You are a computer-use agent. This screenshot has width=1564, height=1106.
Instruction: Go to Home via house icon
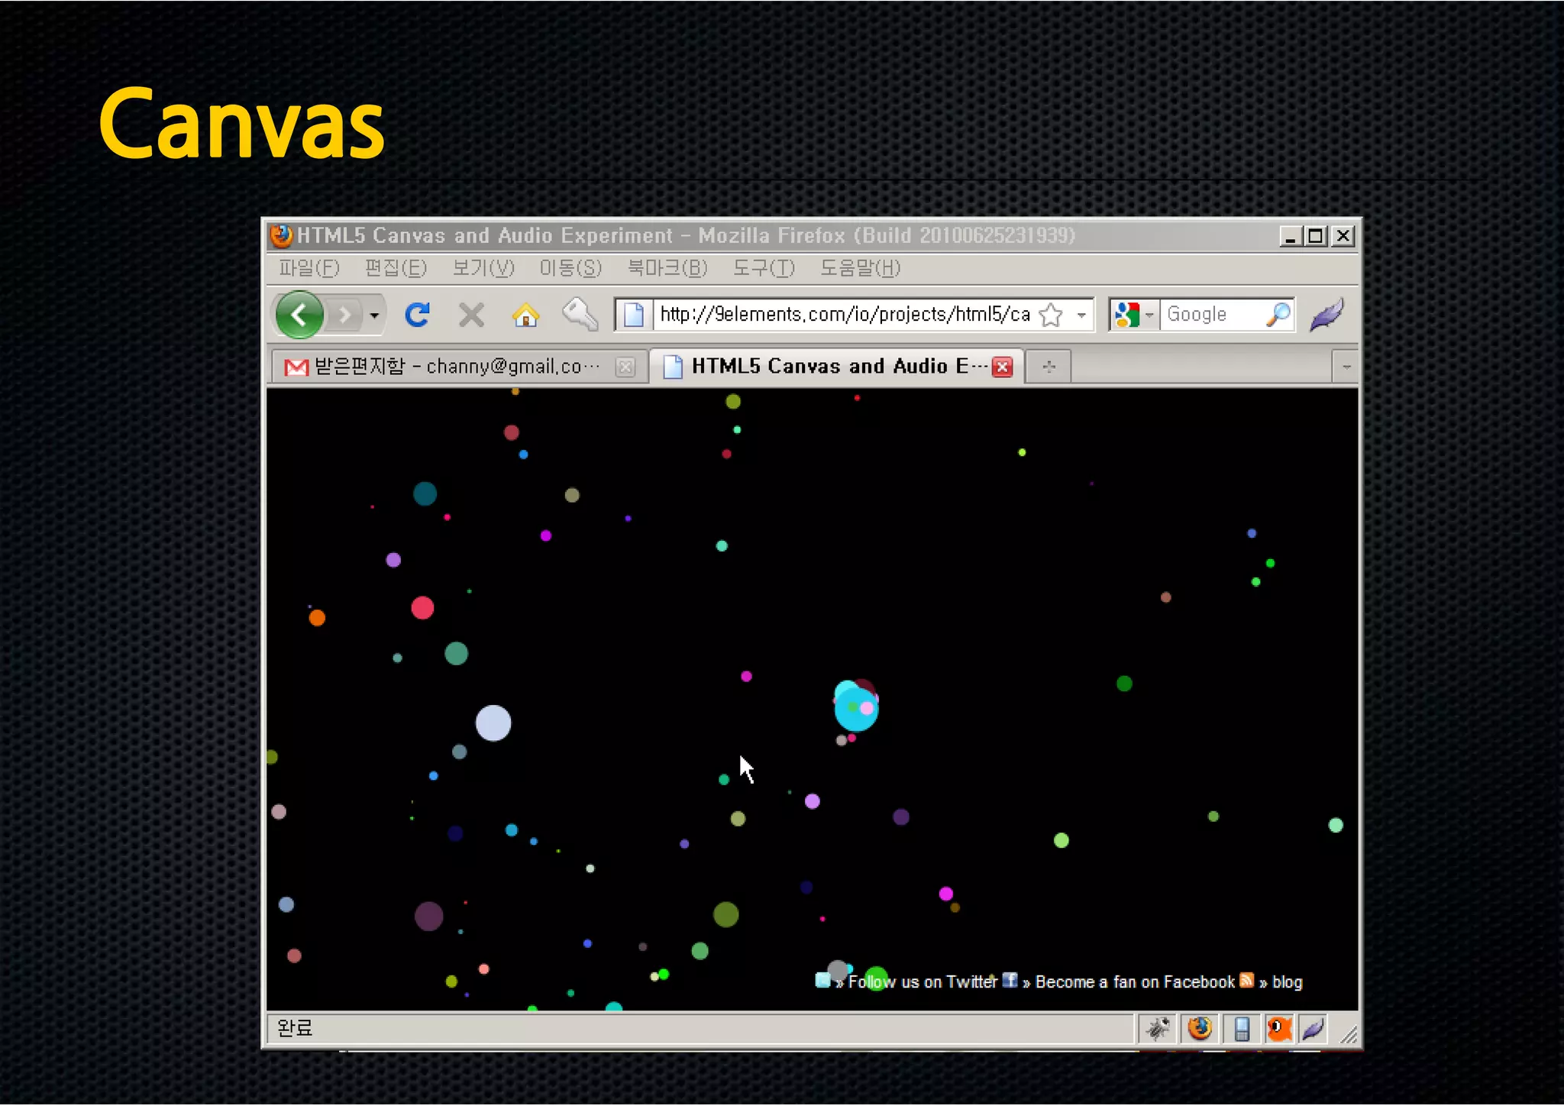tap(525, 315)
